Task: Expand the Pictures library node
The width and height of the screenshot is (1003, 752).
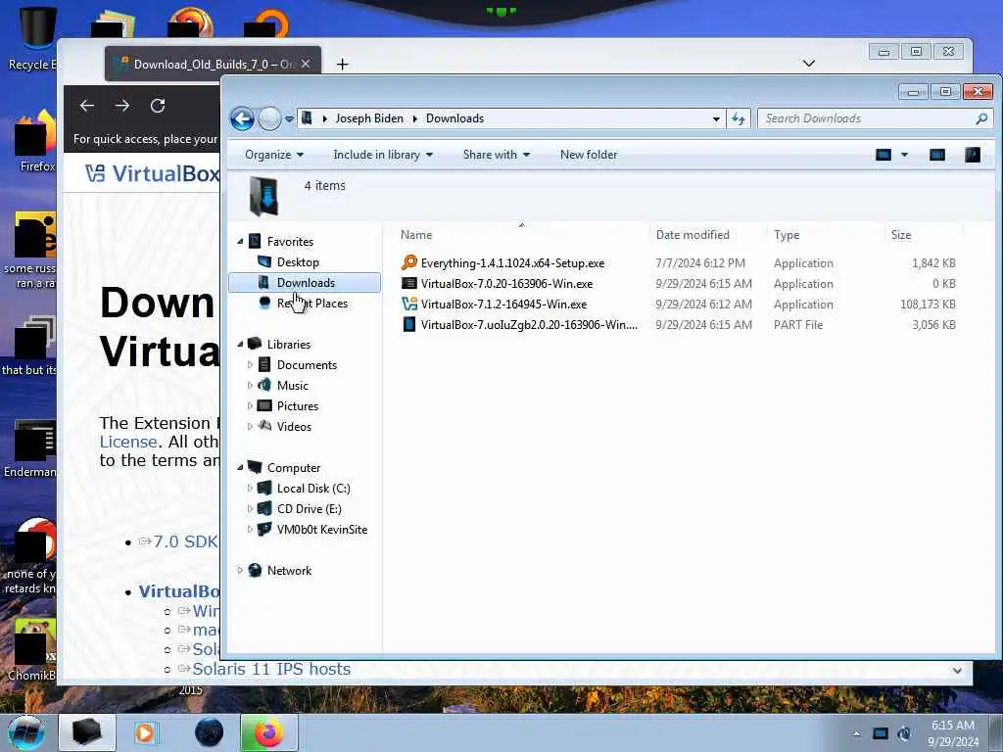Action: point(250,405)
